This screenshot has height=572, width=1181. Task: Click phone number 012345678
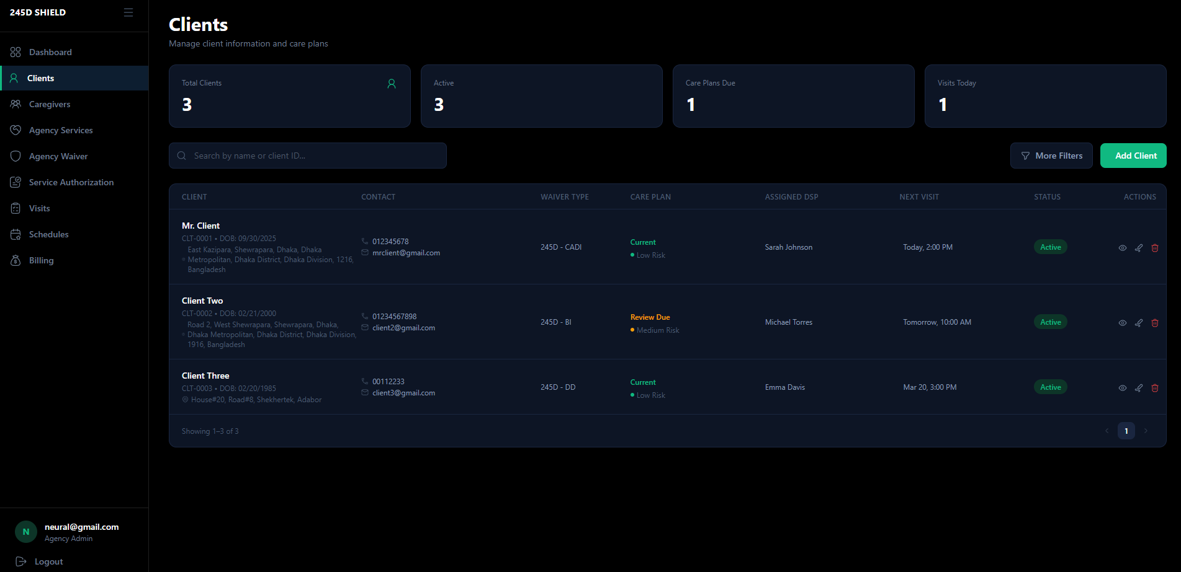tap(390, 242)
